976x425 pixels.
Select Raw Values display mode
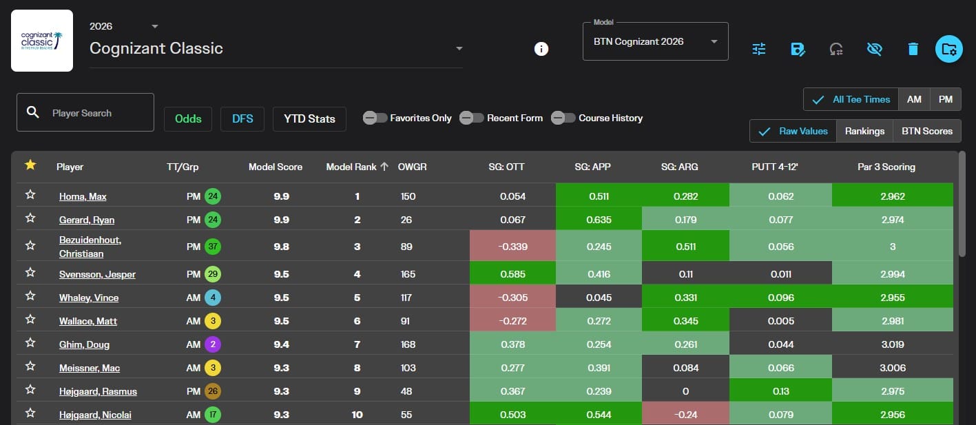click(793, 131)
